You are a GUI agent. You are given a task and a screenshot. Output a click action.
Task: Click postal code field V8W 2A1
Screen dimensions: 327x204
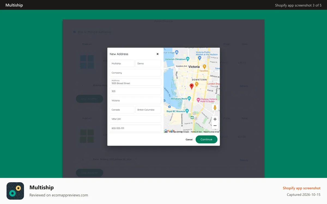[x=135, y=119]
